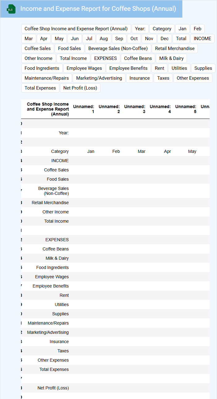
Task: Select the Coffee Sales tag
Action: (x=38, y=48)
